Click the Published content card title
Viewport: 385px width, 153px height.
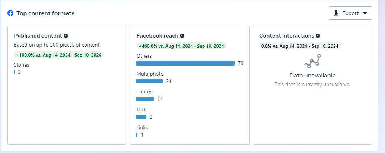pos(38,36)
